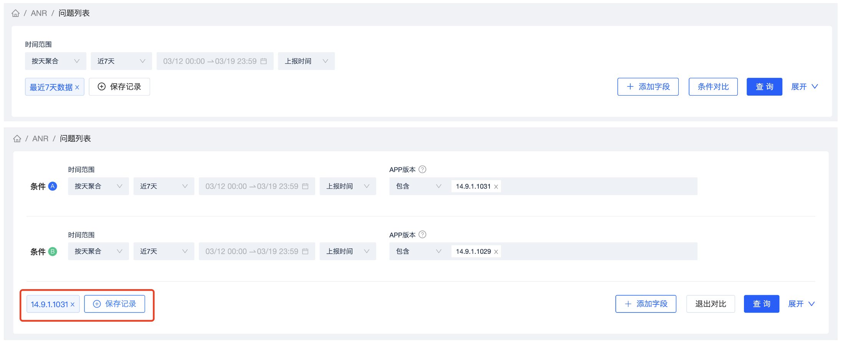Click APP版本 help icon for 条件 B
This screenshot has width=843, height=344.
click(x=422, y=235)
